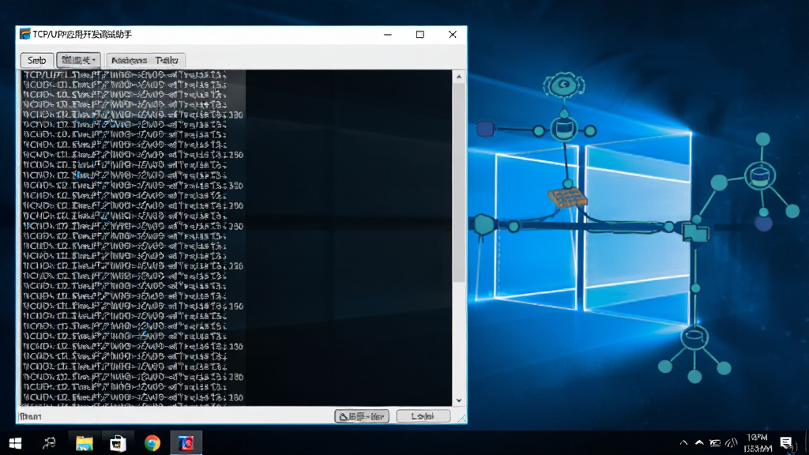The width and height of the screenshot is (809, 455).
Task: Close the TCP/UDP window
Action: (453, 35)
